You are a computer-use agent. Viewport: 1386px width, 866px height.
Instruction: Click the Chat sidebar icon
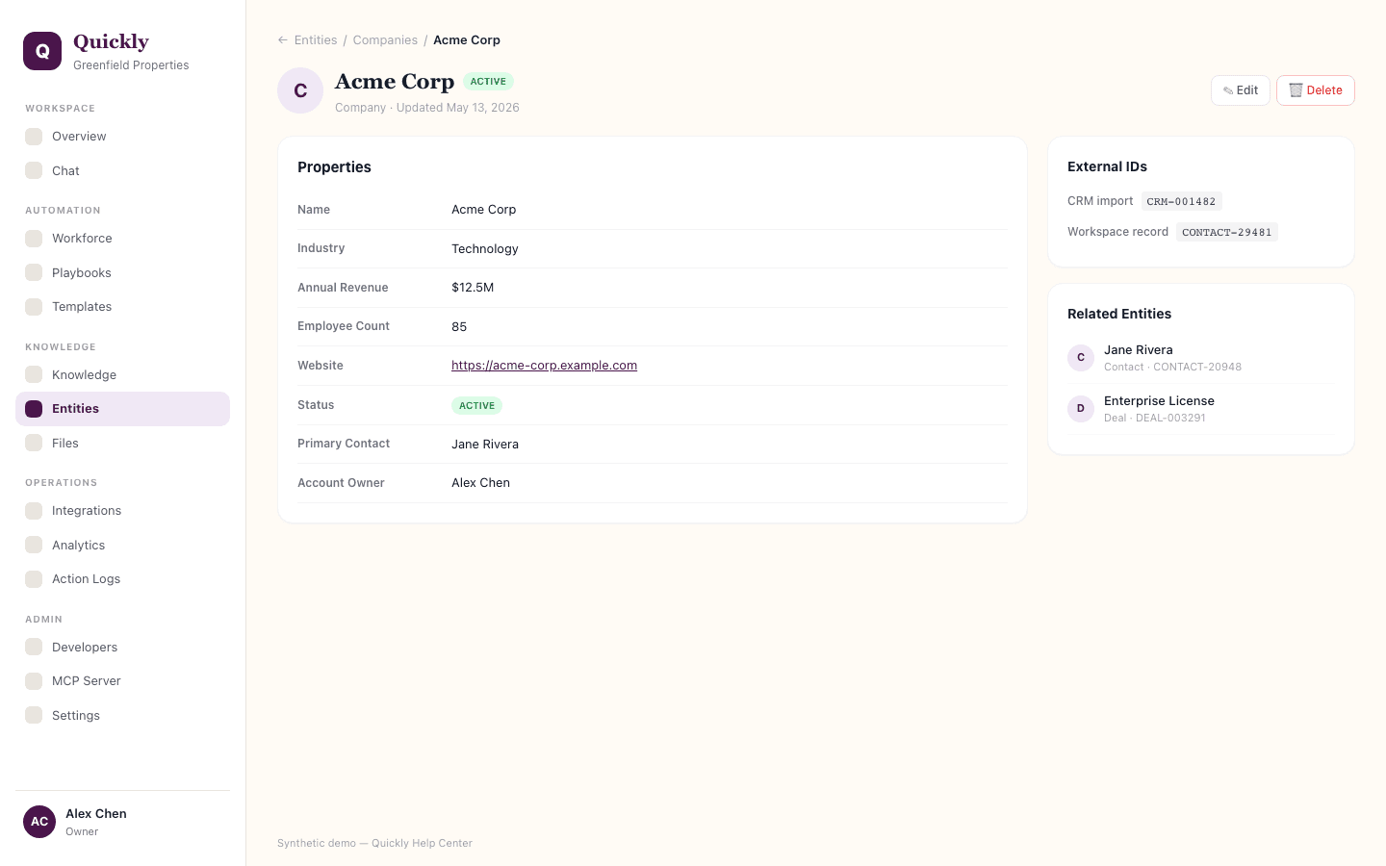coord(34,170)
